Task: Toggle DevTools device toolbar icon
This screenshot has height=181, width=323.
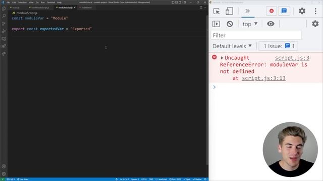Action: (x=229, y=11)
